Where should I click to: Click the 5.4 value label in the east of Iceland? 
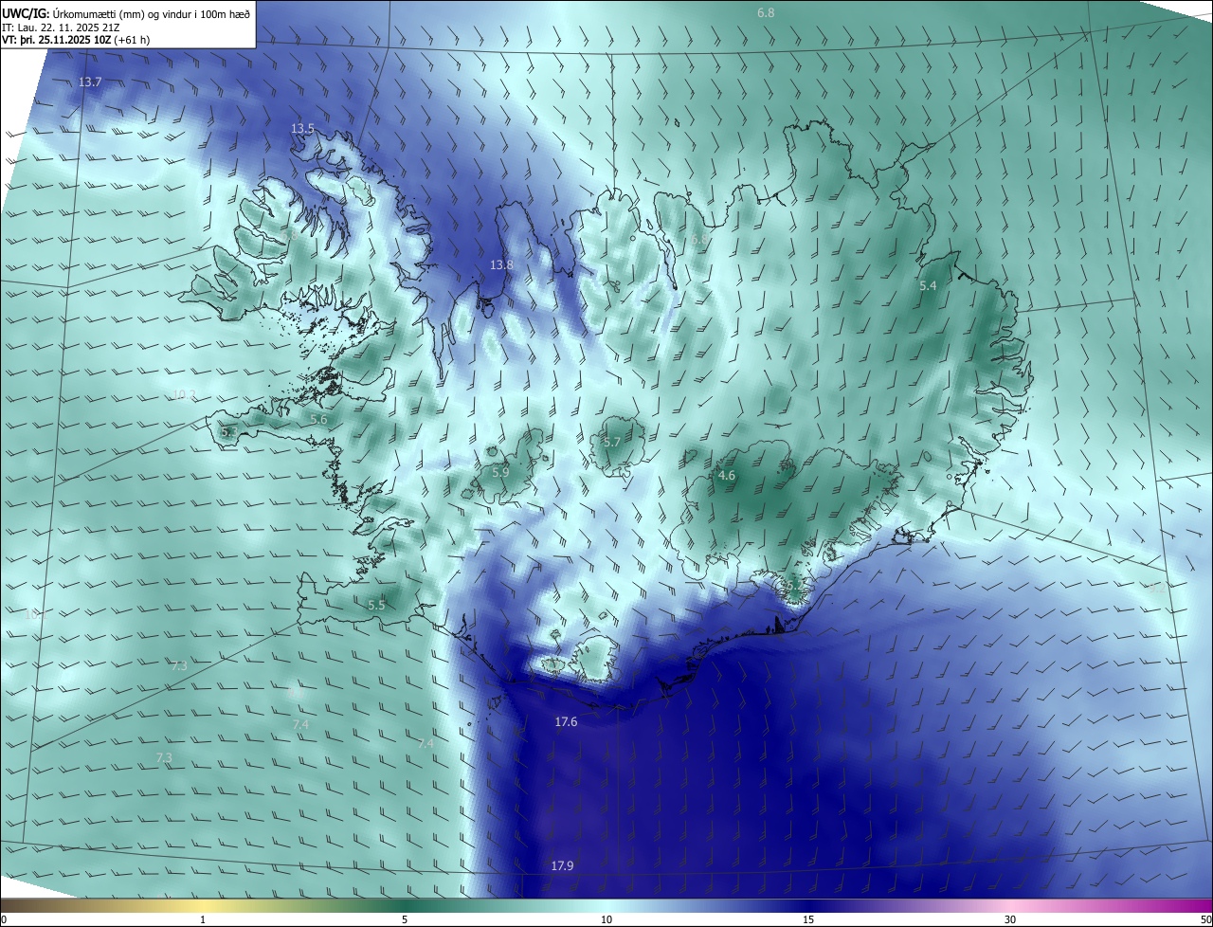coord(928,285)
